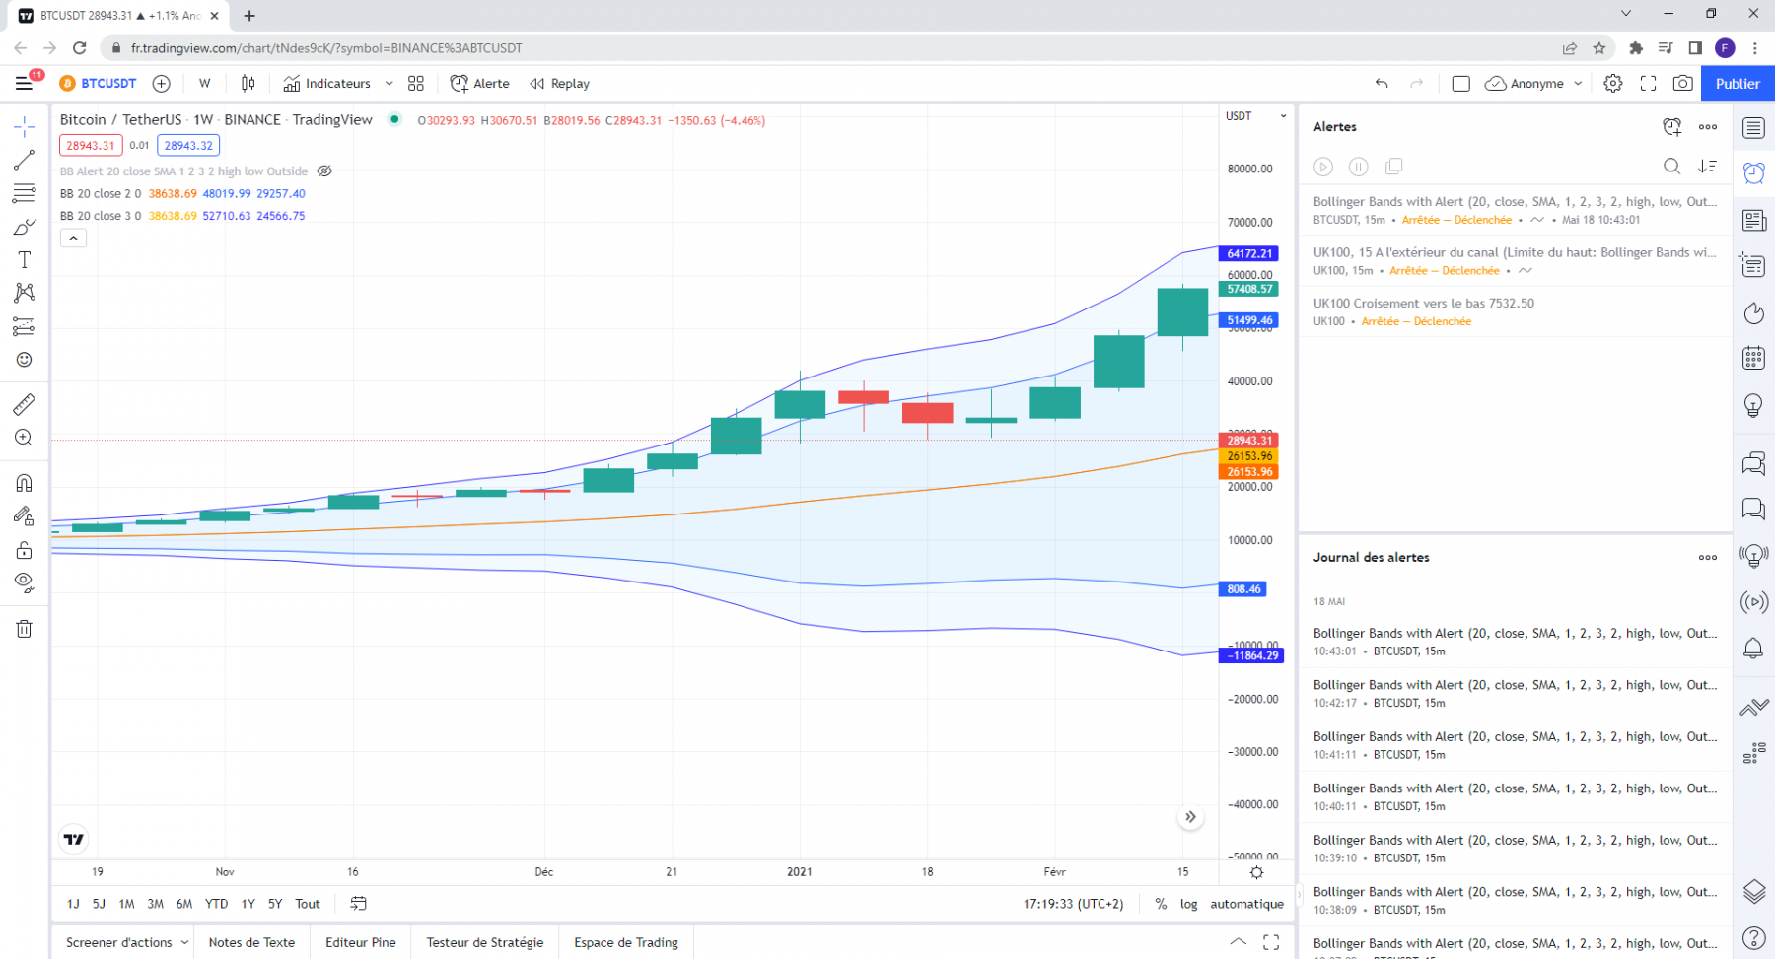
Task: Open the Editeur Pine tab
Action: (x=361, y=942)
